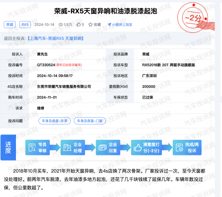Click the view count 1.5万
The height and width of the screenshot is (197, 222).
(x=68, y=25)
